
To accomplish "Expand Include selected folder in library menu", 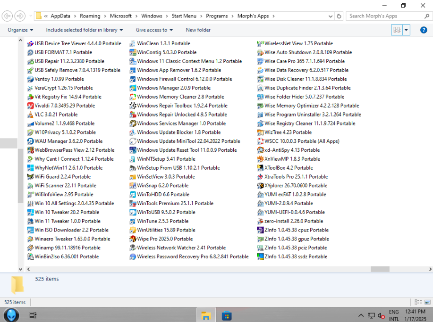I will click(84, 30).
